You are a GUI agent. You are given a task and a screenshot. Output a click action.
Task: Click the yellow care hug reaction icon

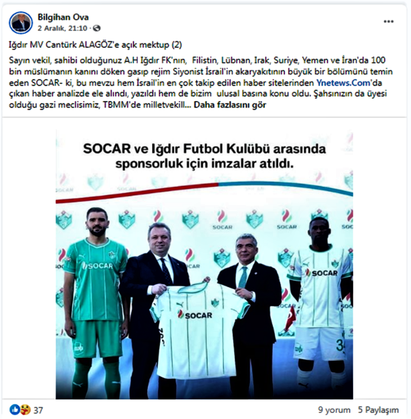click(26, 410)
